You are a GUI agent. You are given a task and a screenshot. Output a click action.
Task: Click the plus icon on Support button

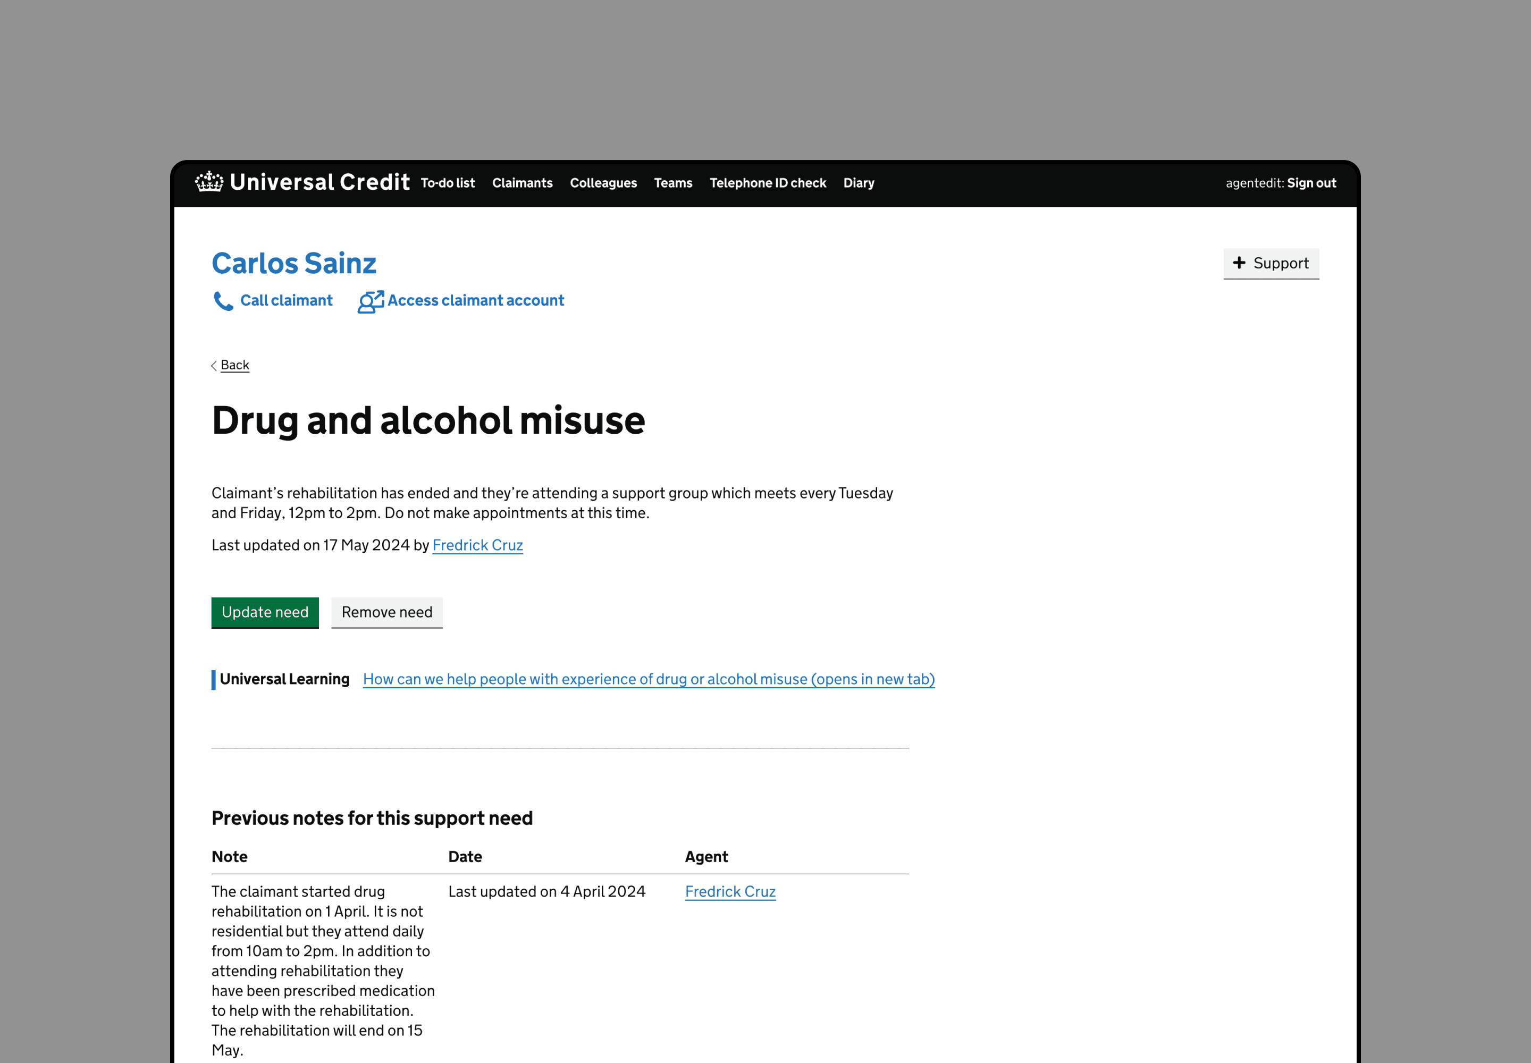(1239, 263)
